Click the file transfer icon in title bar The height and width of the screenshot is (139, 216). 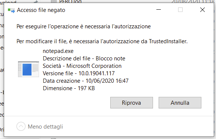[x=11, y=10]
